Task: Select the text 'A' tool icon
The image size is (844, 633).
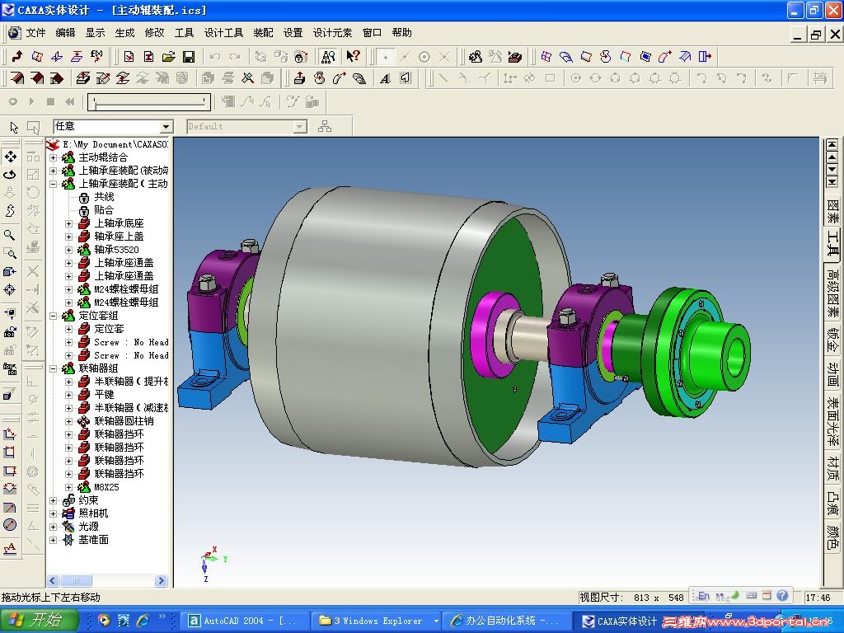Action: point(386,78)
